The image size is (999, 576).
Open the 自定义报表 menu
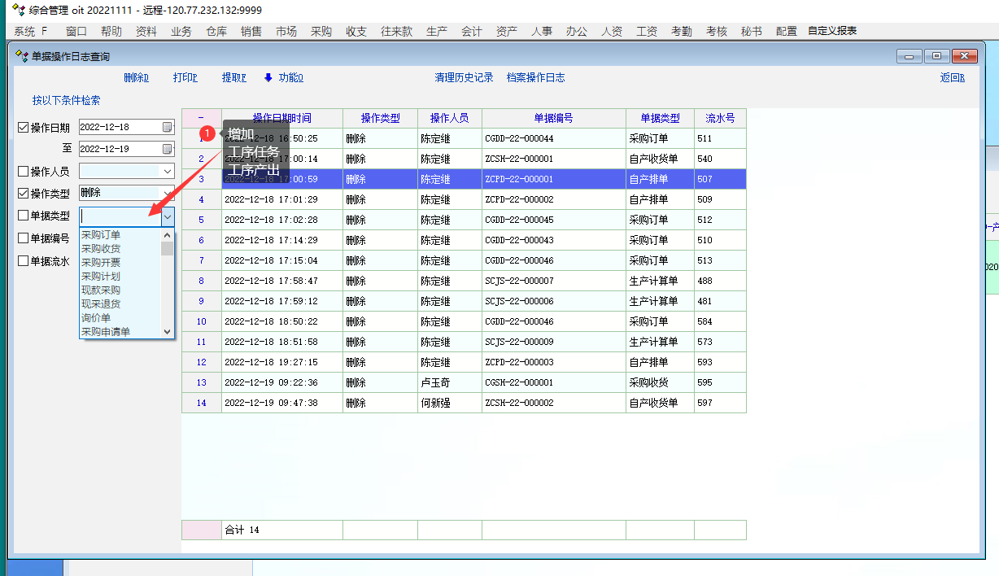tap(831, 32)
